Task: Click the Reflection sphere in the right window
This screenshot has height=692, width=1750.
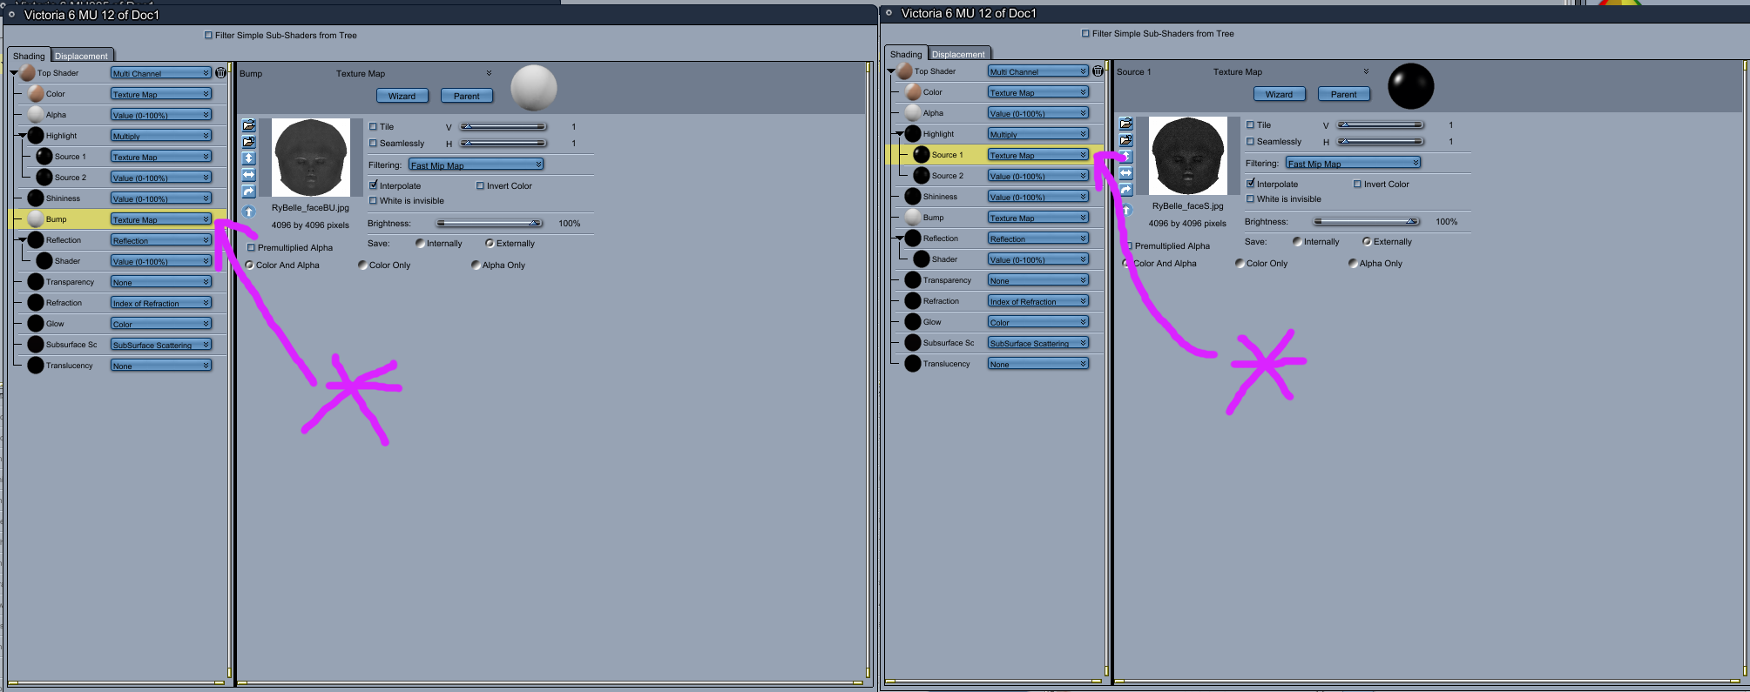Action: tap(913, 239)
